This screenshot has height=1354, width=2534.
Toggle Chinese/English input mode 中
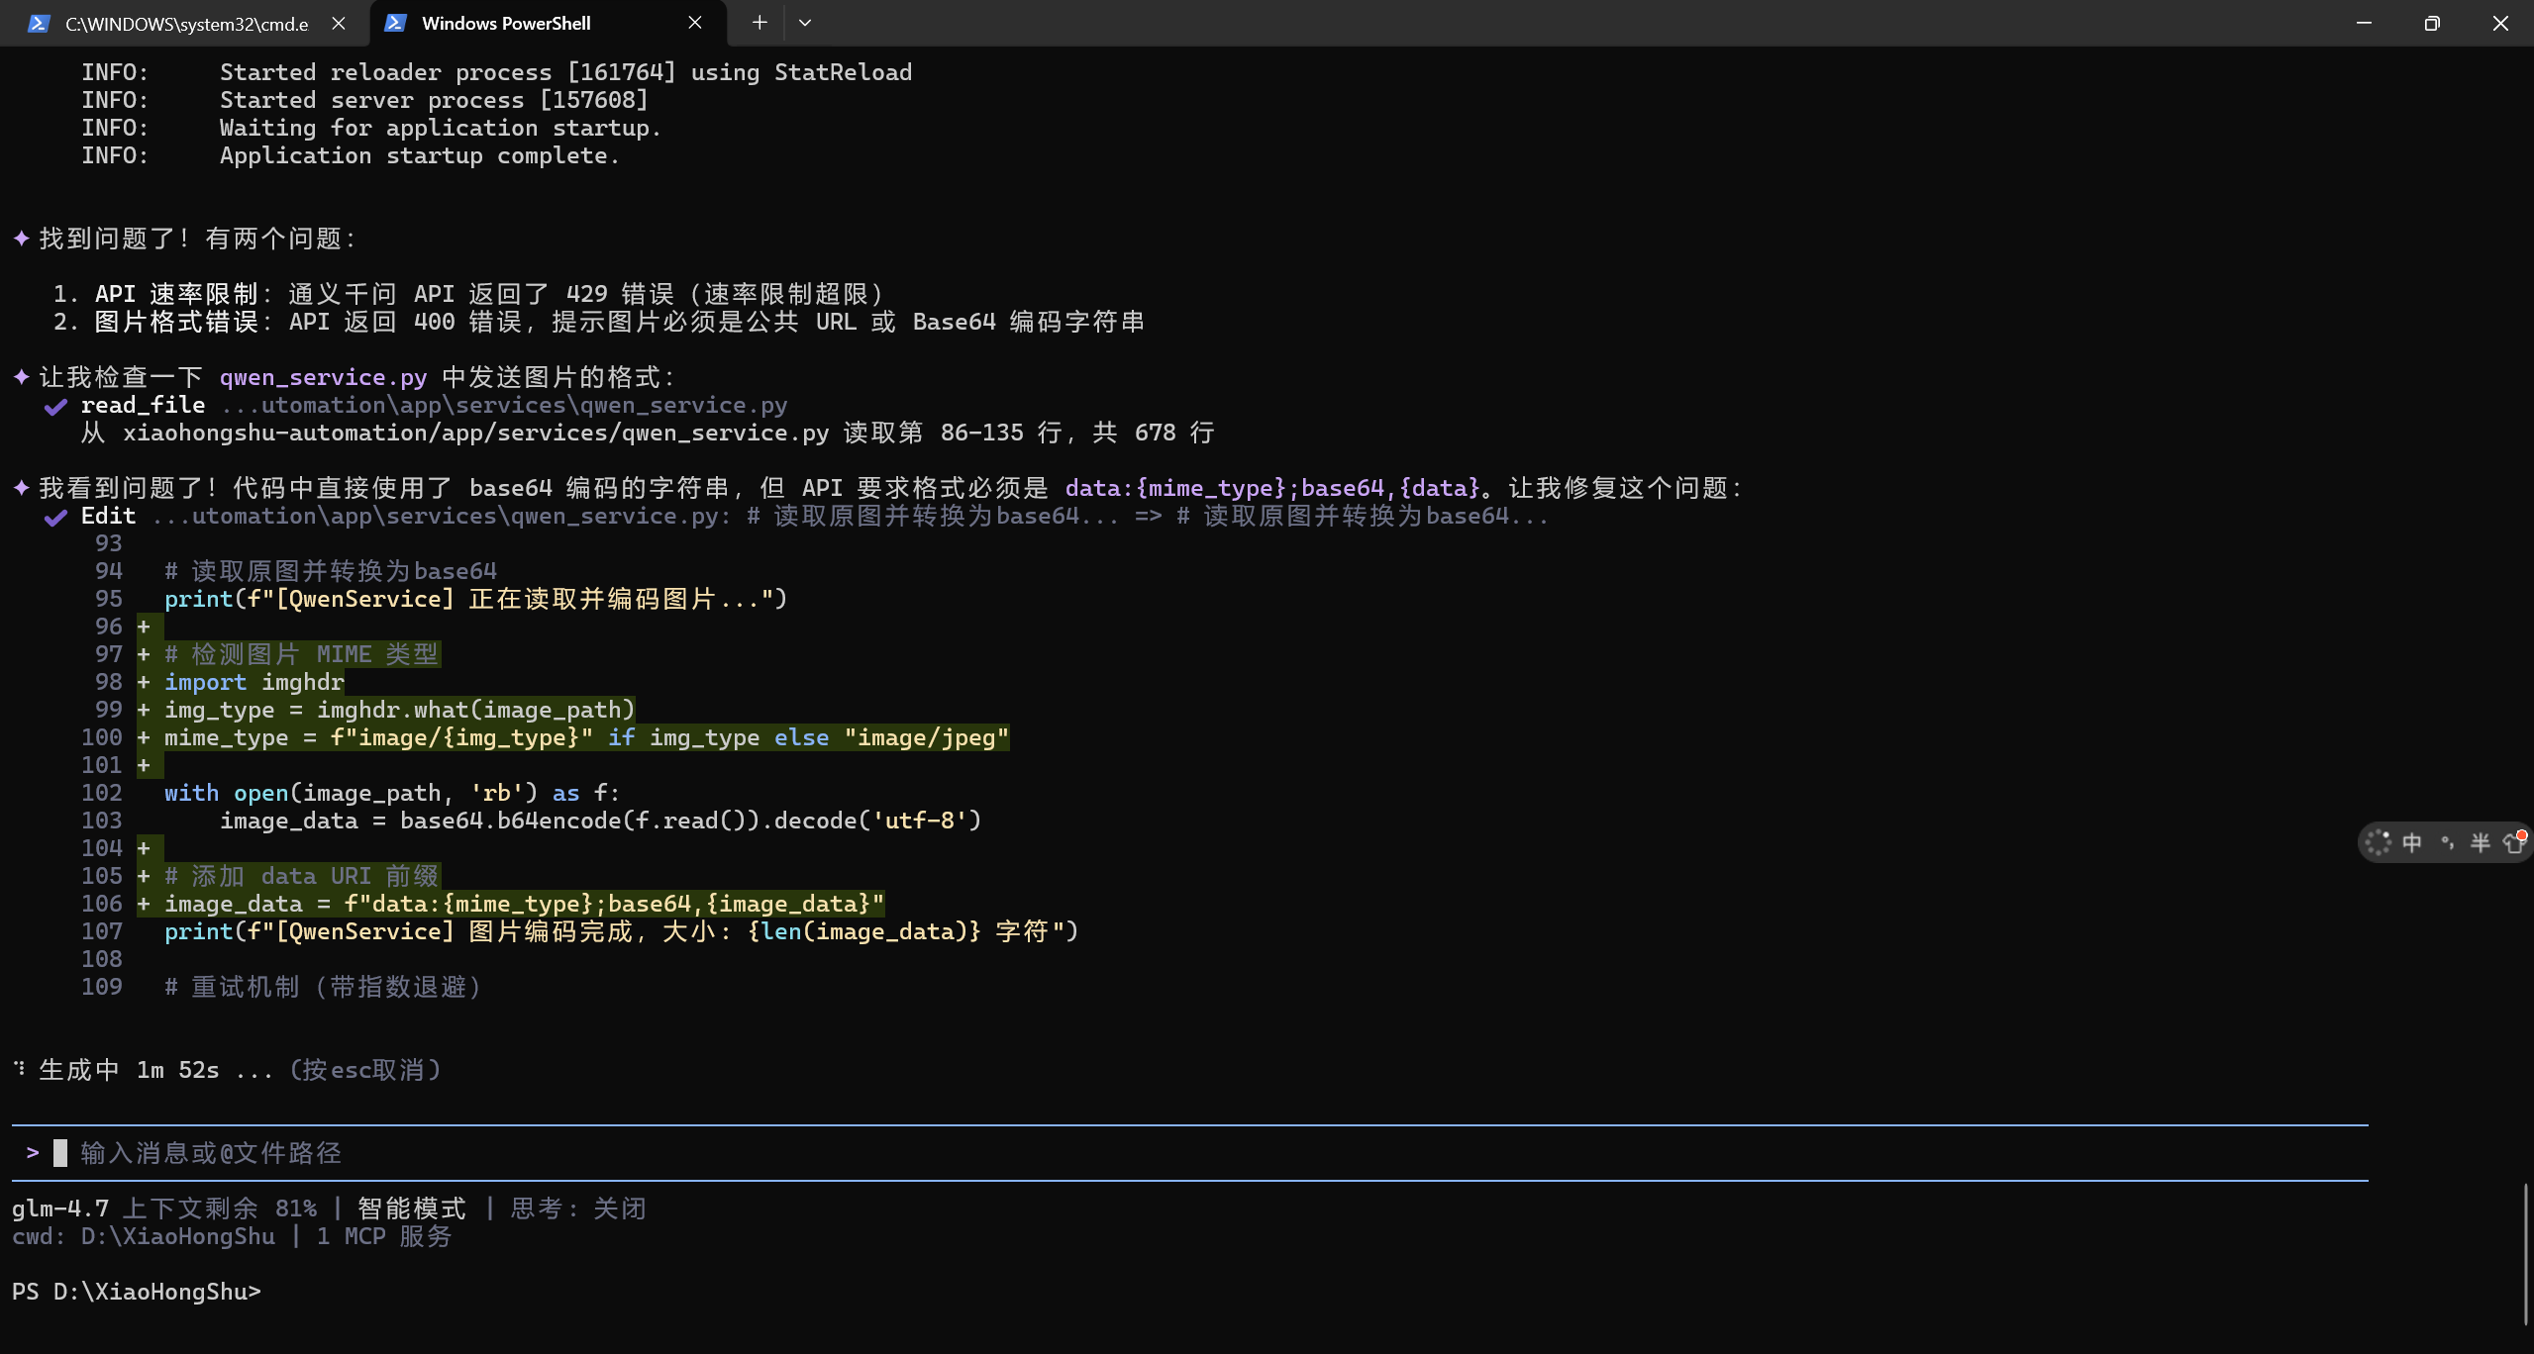pos(2412,842)
